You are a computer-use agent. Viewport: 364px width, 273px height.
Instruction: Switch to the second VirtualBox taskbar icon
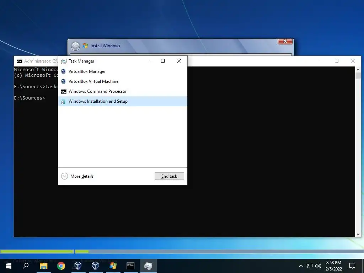(95, 266)
